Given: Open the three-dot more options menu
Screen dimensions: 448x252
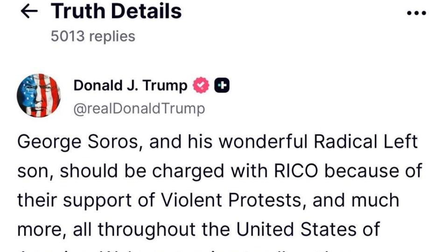Looking at the screenshot, I should 417,13.
